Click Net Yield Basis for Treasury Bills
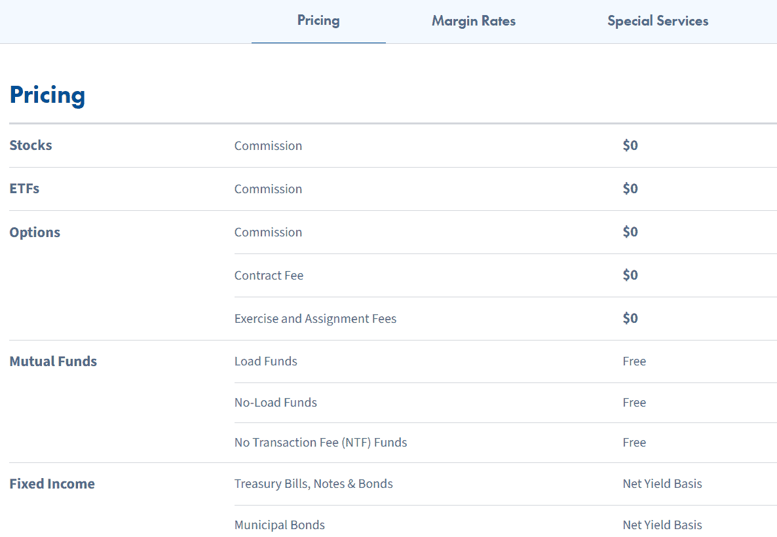This screenshot has width=777, height=537. coord(662,483)
